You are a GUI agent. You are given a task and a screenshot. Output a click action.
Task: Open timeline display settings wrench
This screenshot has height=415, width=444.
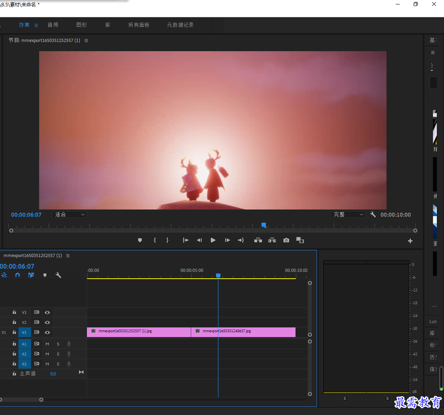58,275
